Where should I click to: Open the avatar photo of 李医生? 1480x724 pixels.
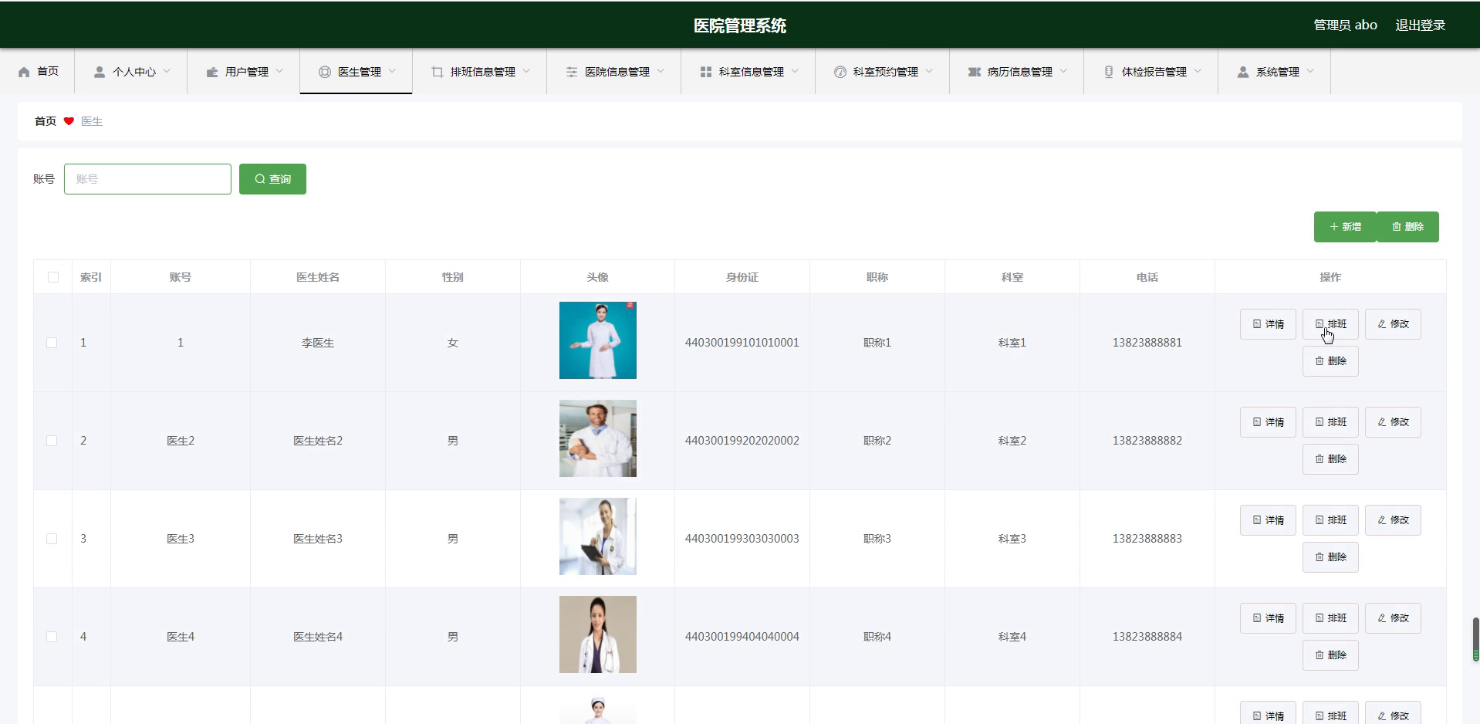click(598, 340)
